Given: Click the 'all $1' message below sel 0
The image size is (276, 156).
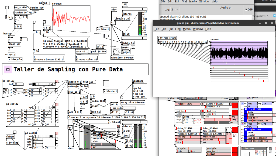Looking at the screenshot, I should click(x=115, y=112).
